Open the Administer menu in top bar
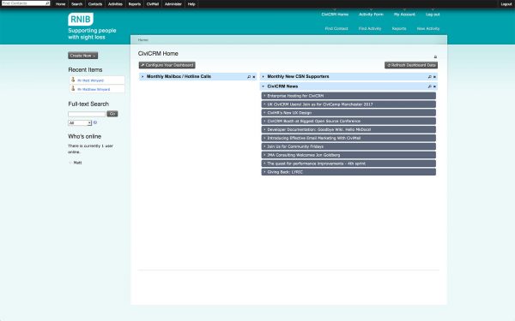515x321 pixels. [173, 4]
